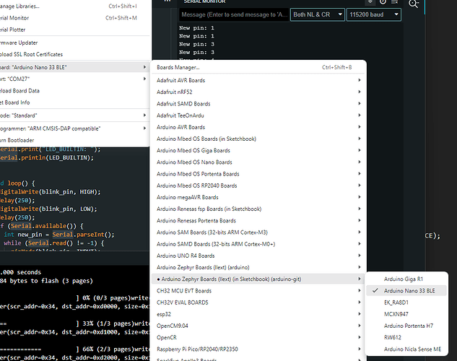Select Arduino Nicla Sense ME board
The height and width of the screenshot is (361, 457).
point(406,349)
